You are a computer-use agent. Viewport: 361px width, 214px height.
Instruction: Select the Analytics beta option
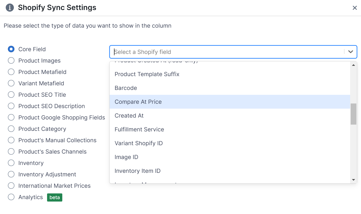11,197
